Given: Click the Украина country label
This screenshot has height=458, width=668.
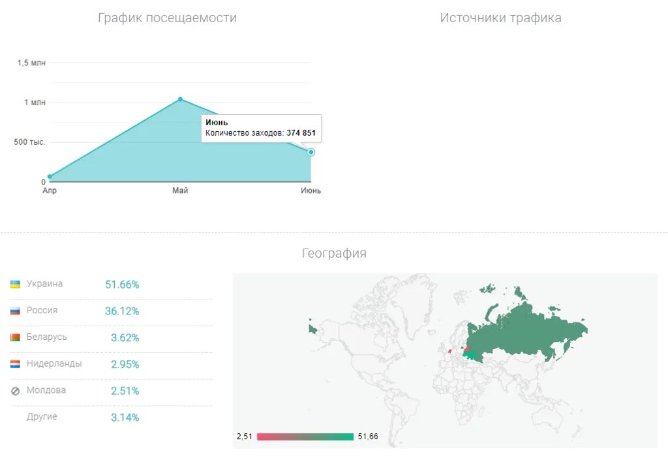Looking at the screenshot, I should (44, 284).
